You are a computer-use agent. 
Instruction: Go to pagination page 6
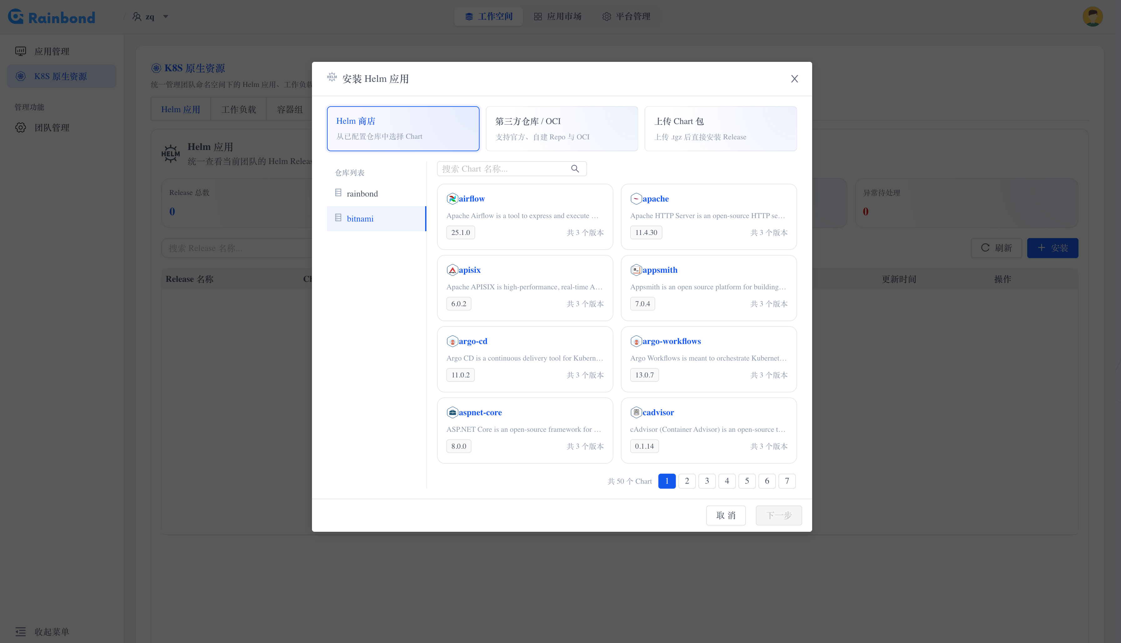coord(767,481)
